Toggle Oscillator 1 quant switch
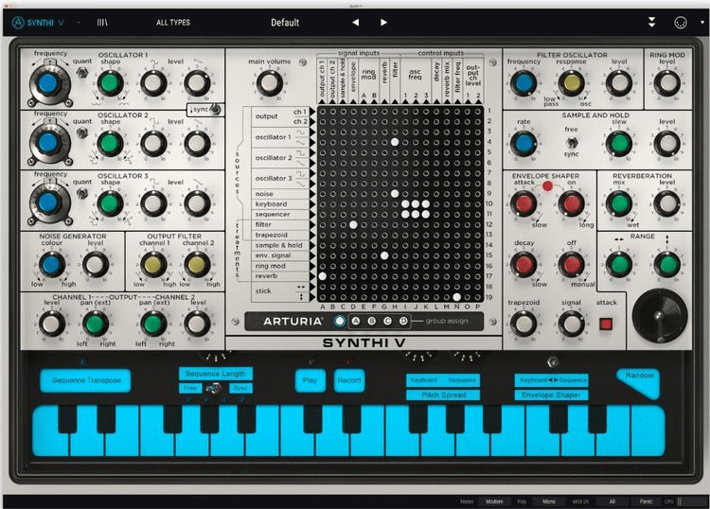710x509 pixels. (82, 73)
